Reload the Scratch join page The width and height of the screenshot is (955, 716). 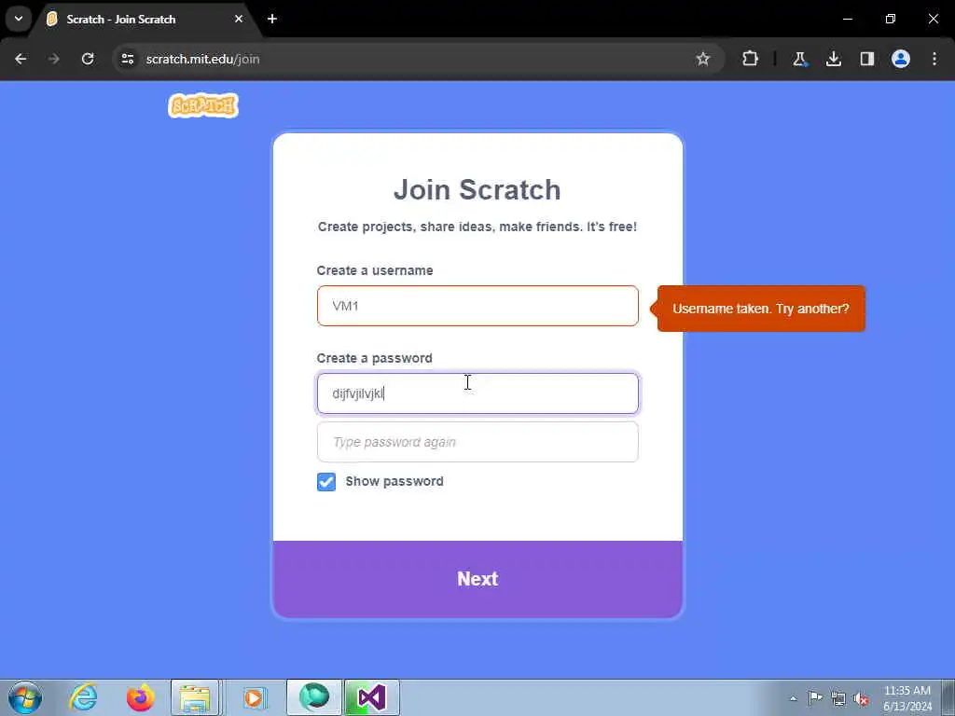coord(88,59)
